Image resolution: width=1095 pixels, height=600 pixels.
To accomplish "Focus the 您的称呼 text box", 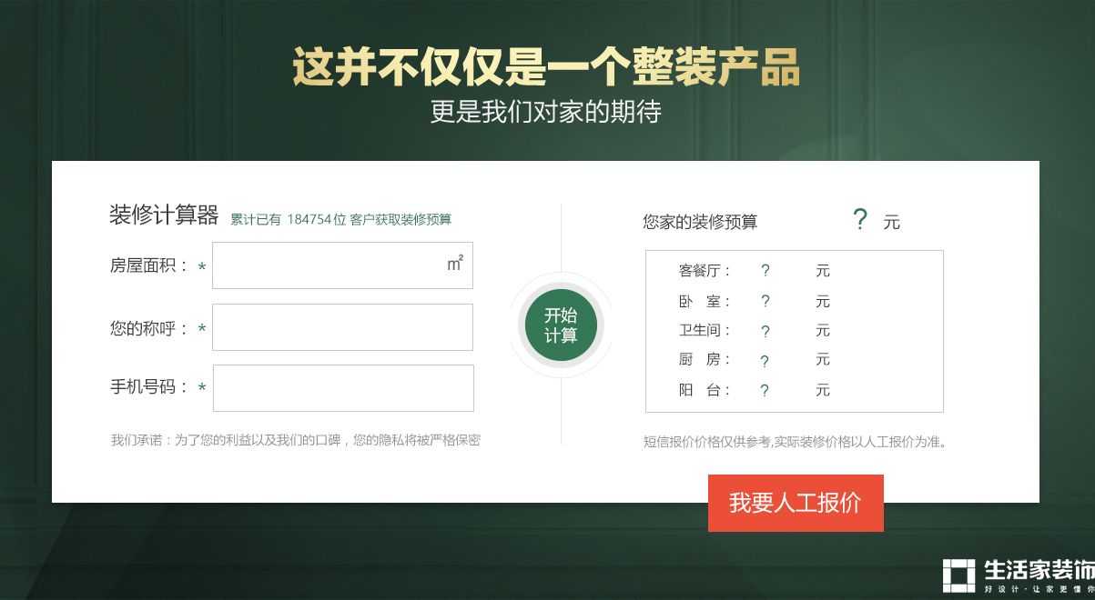I will [x=342, y=327].
